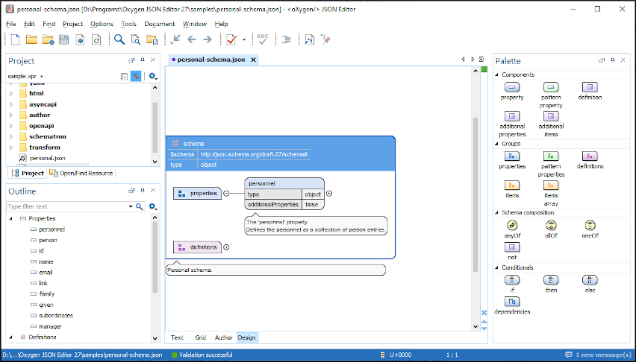Collapse the Properties node in Outline

click(x=11, y=218)
